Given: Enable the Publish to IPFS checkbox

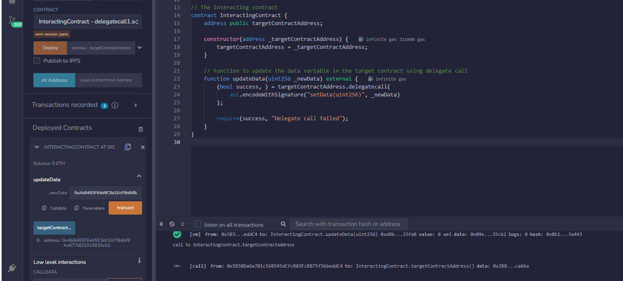Looking at the screenshot, I should [37, 61].
